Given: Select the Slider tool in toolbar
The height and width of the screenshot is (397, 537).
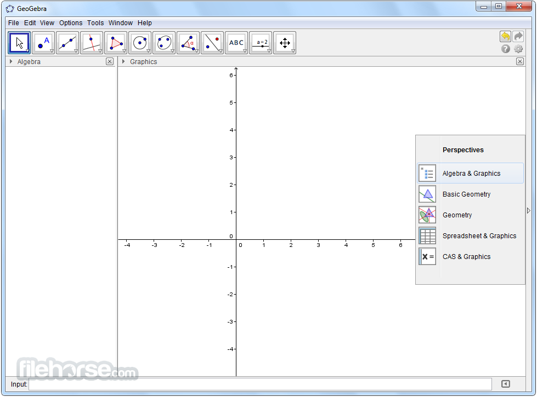Looking at the screenshot, I should coord(261,43).
